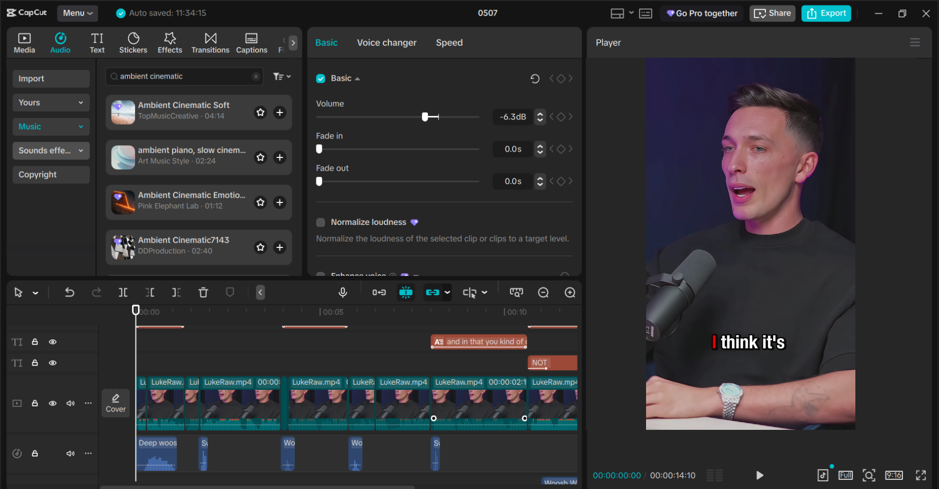Switch to the Voice changer tab

coord(387,43)
